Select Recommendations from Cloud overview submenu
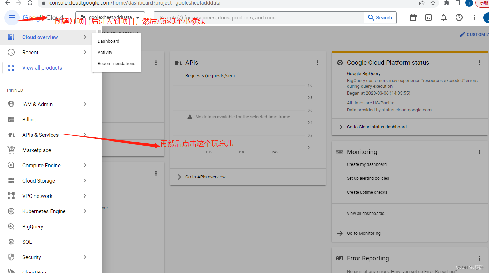The width and height of the screenshot is (489, 273). pyautogui.click(x=116, y=63)
